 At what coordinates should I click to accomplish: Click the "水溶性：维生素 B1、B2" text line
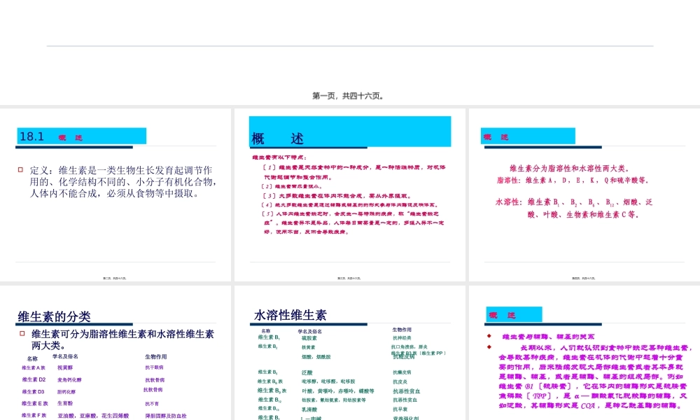pyautogui.click(x=574, y=202)
